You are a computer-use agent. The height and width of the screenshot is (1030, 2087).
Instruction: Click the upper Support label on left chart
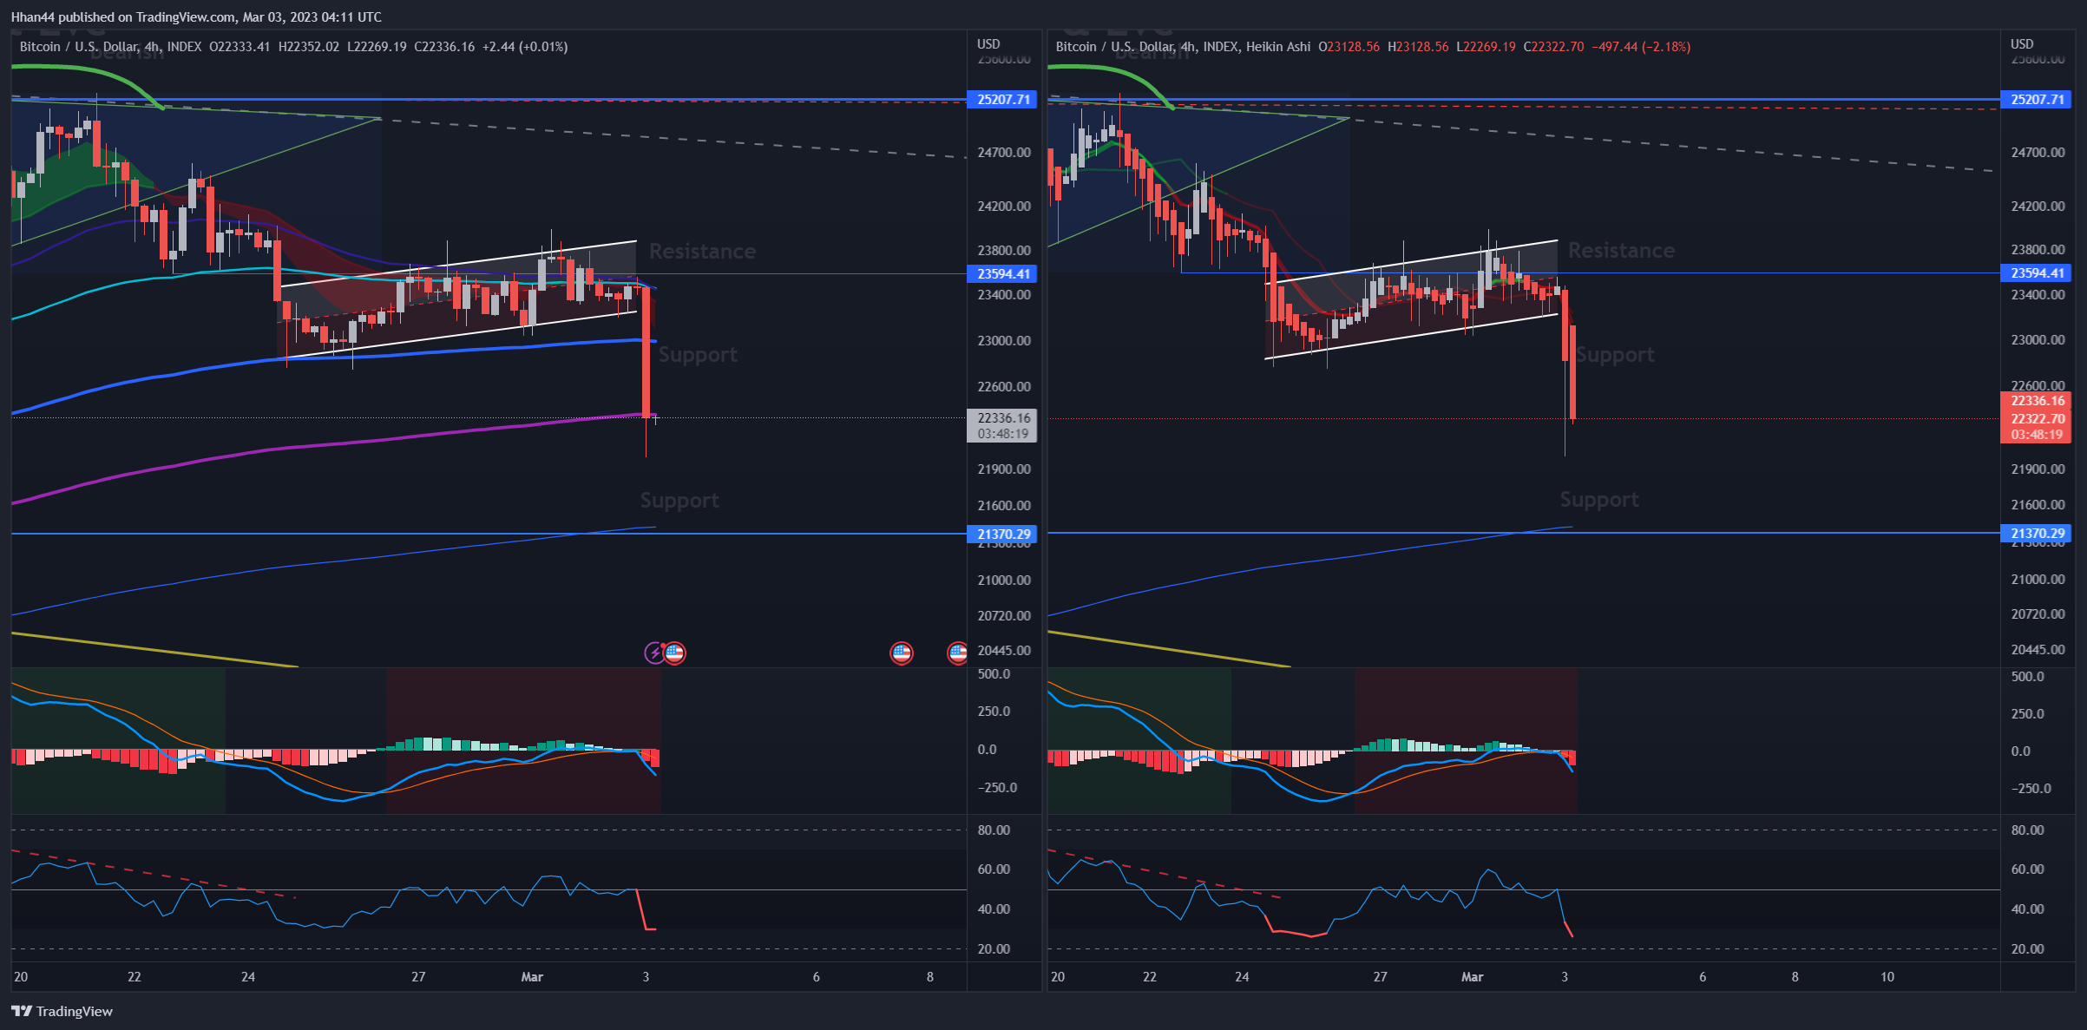click(698, 354)
